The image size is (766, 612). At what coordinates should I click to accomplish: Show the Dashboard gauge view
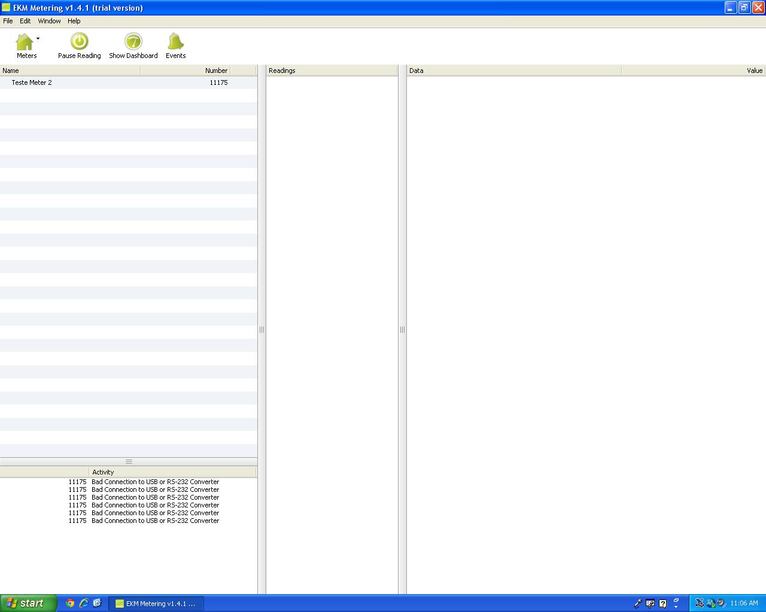coord(133,42)
